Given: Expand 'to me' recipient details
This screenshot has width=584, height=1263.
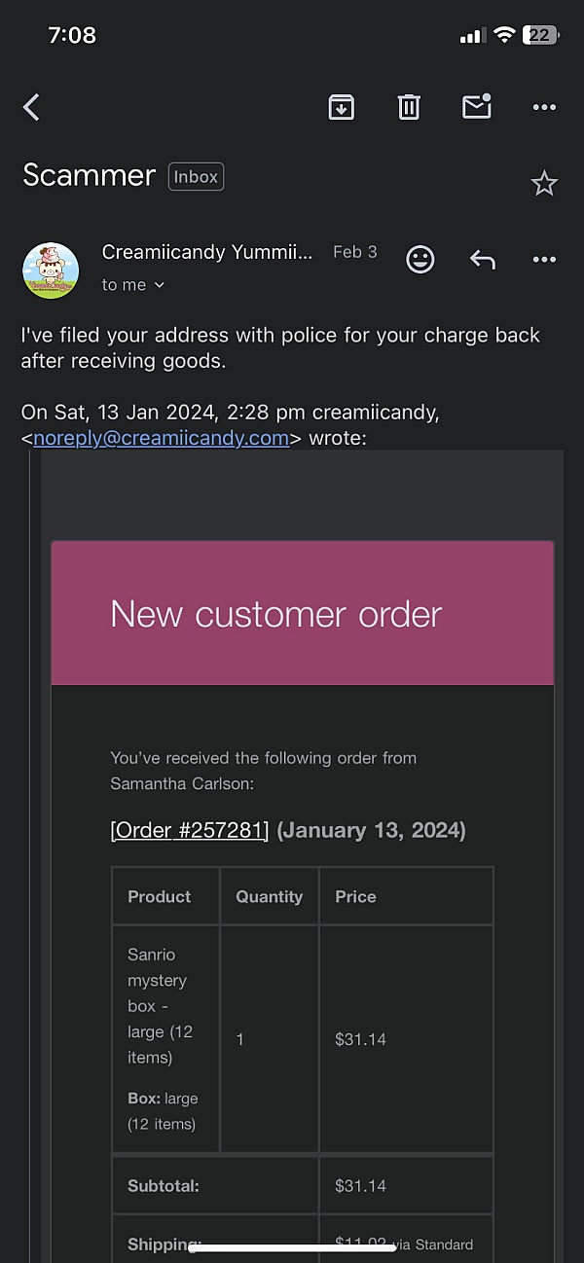Looking at the screenshot, I should 133,285.
